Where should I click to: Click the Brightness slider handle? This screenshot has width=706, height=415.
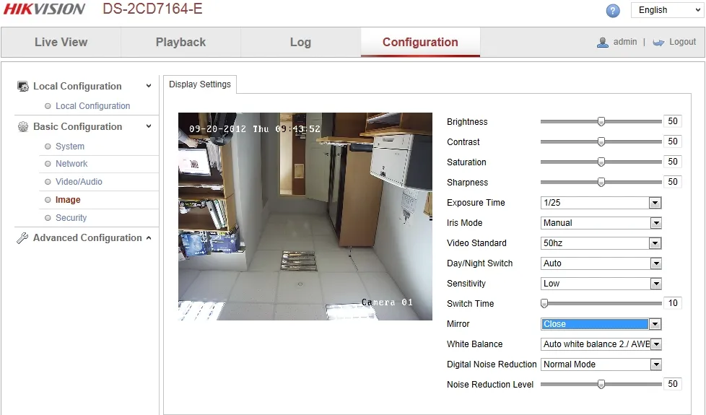click(x=601, y=121)
